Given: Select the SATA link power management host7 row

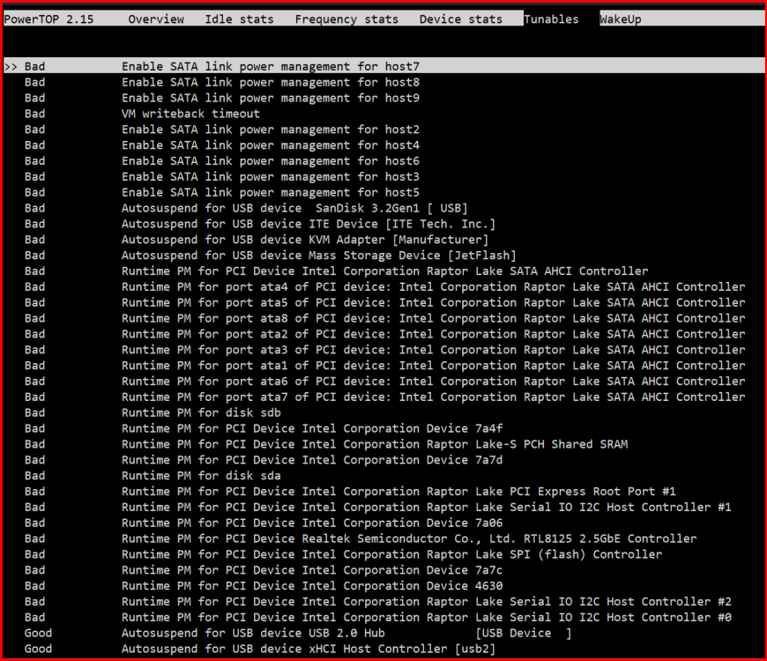Looking at the screenshot, I should [x=384, y=66].
